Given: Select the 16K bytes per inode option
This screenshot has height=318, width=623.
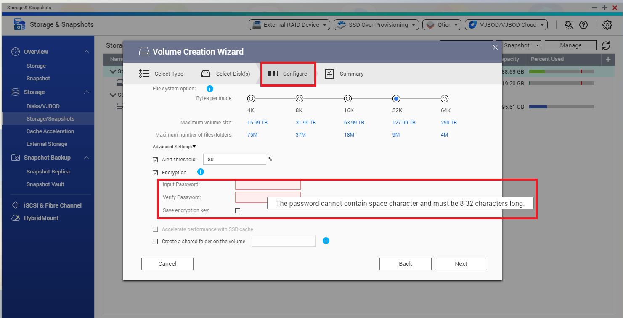Looking at the screenshot, I should (348, 99).
